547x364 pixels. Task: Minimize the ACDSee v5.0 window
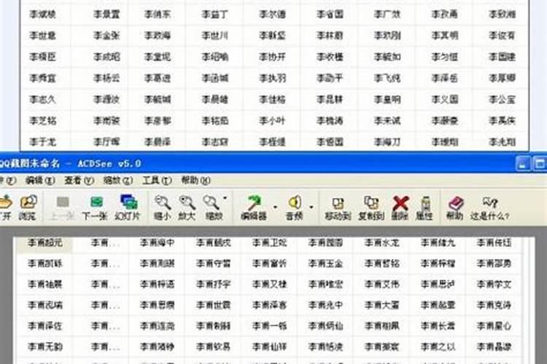[x=523, y=164]
